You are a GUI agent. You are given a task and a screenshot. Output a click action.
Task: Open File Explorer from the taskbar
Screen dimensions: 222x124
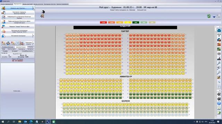20,122
